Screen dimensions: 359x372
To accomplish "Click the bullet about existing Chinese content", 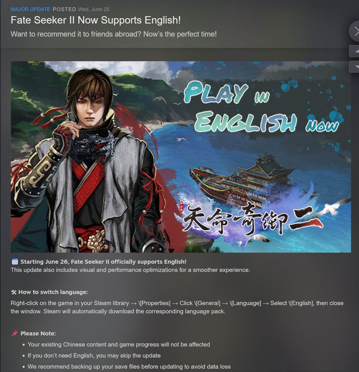I will click(119, 344).
